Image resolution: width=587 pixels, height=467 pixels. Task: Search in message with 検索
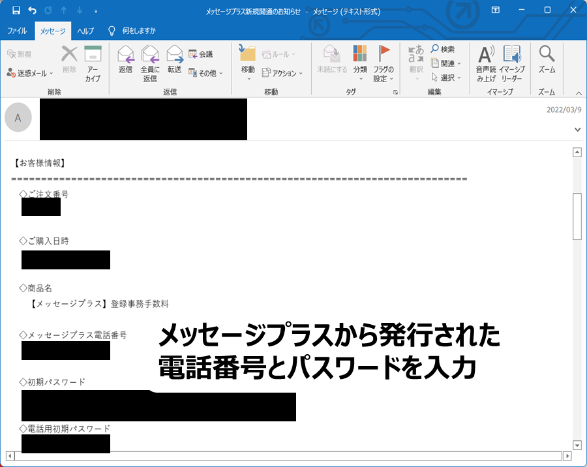pyautogui.click(x=442, y=49)
